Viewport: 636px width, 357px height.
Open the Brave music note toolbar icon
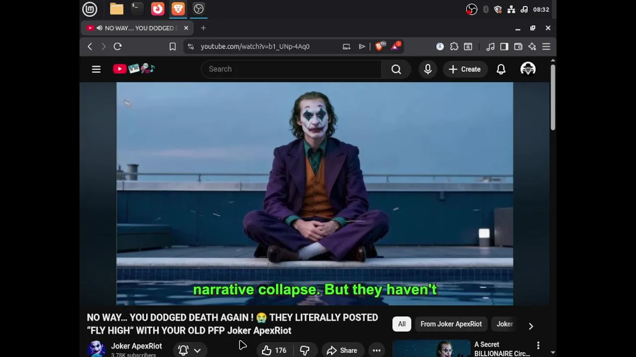point(490,47)
